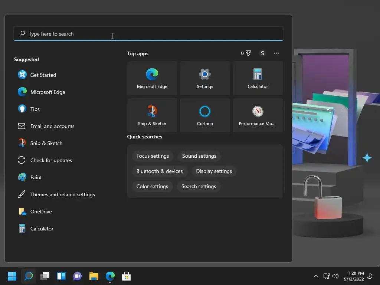Choose Display settings quick search
Image resolution: width=380 pixels, height=285 pixels.
pyautogui.click(x=214, y=171)
